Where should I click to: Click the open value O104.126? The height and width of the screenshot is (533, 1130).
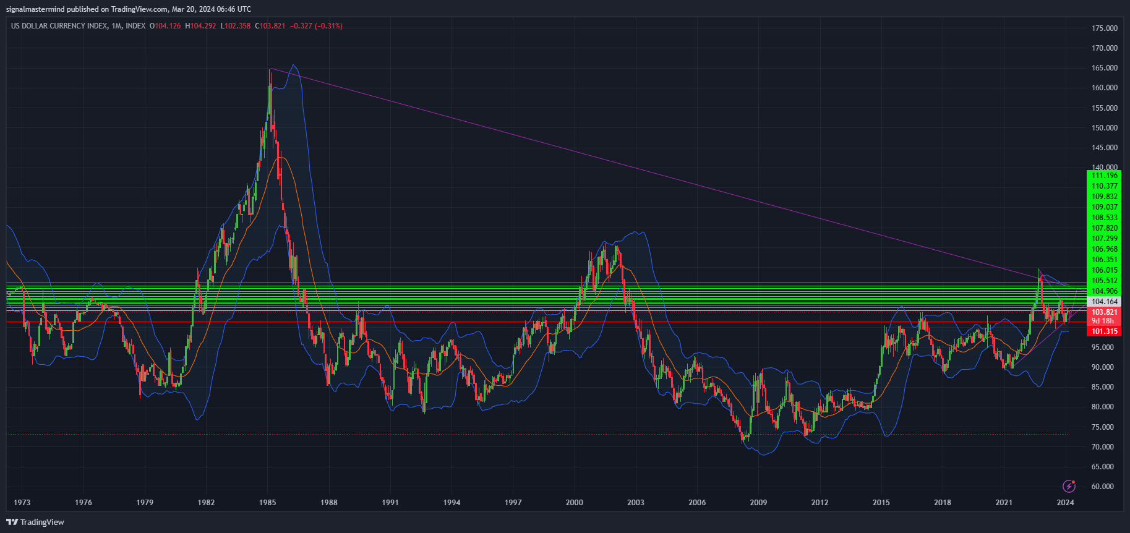click(165, 26)
